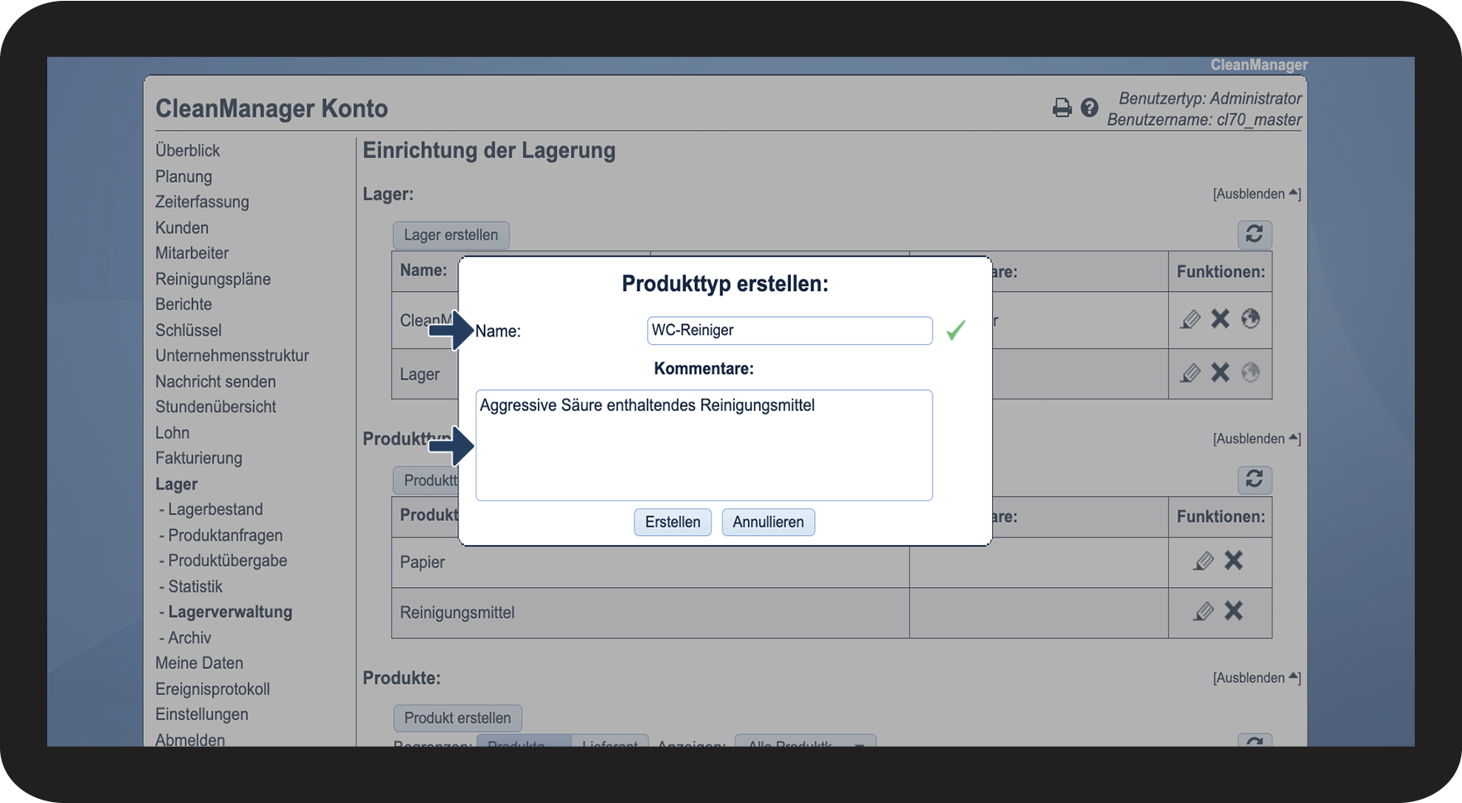Cancel the dialog with Annullieren

point(768,522)
